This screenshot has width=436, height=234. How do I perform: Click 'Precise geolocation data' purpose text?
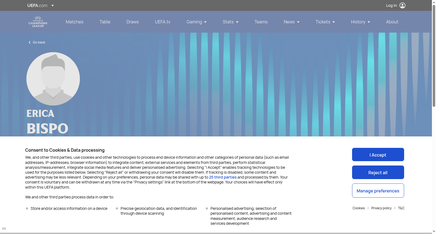click(159, 211)
